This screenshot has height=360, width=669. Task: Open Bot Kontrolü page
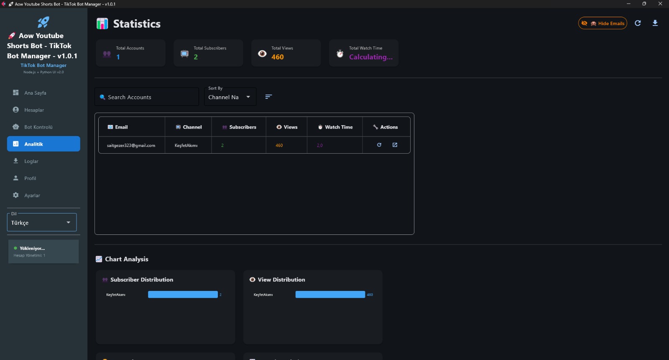tap(38, 127)
